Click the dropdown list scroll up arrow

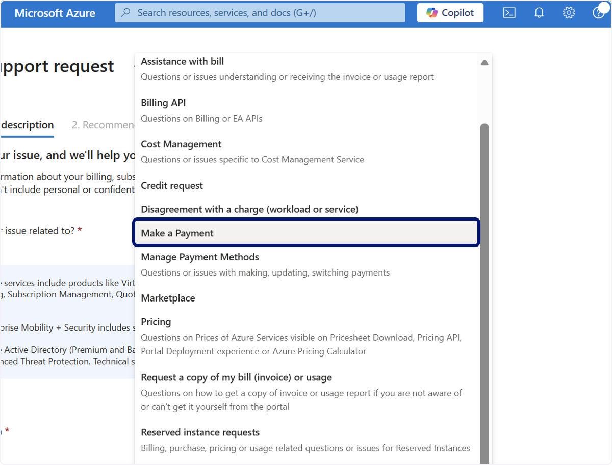484,63
